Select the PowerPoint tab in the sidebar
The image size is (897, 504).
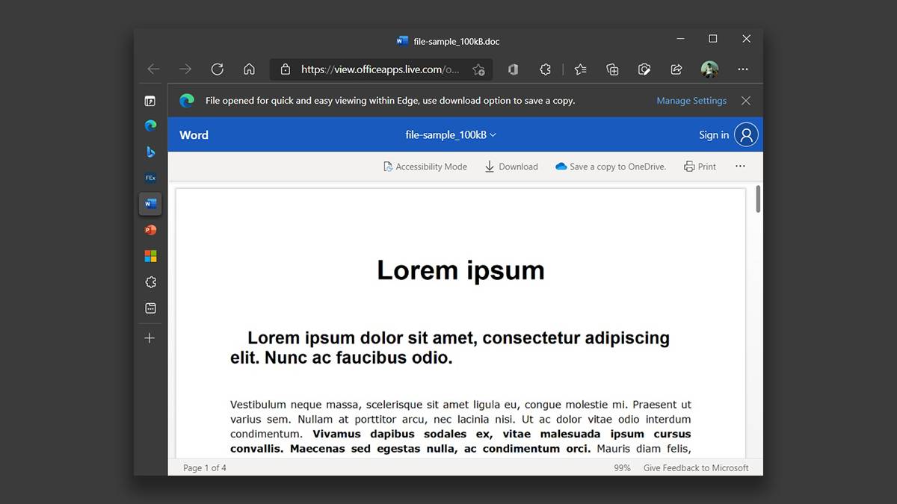click(150, 230)
